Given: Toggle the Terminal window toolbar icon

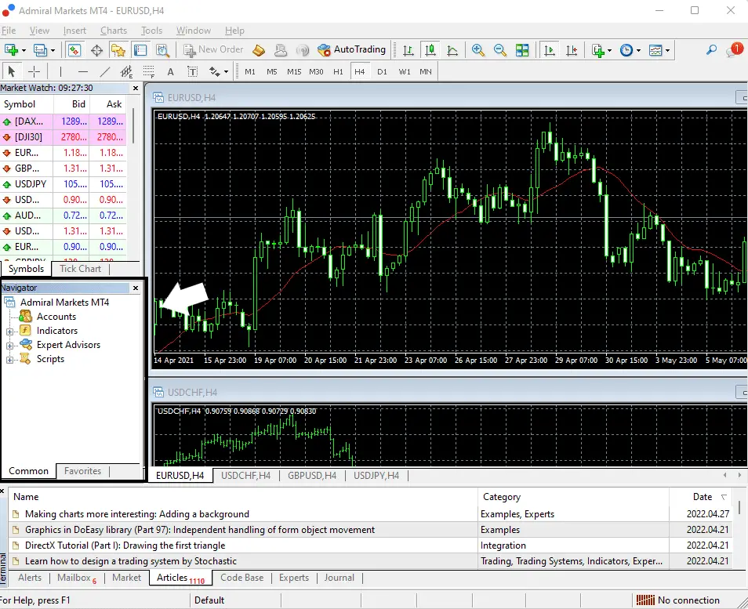Looking at the screenshot, I should pyautogui.click(x=140, y=49).
